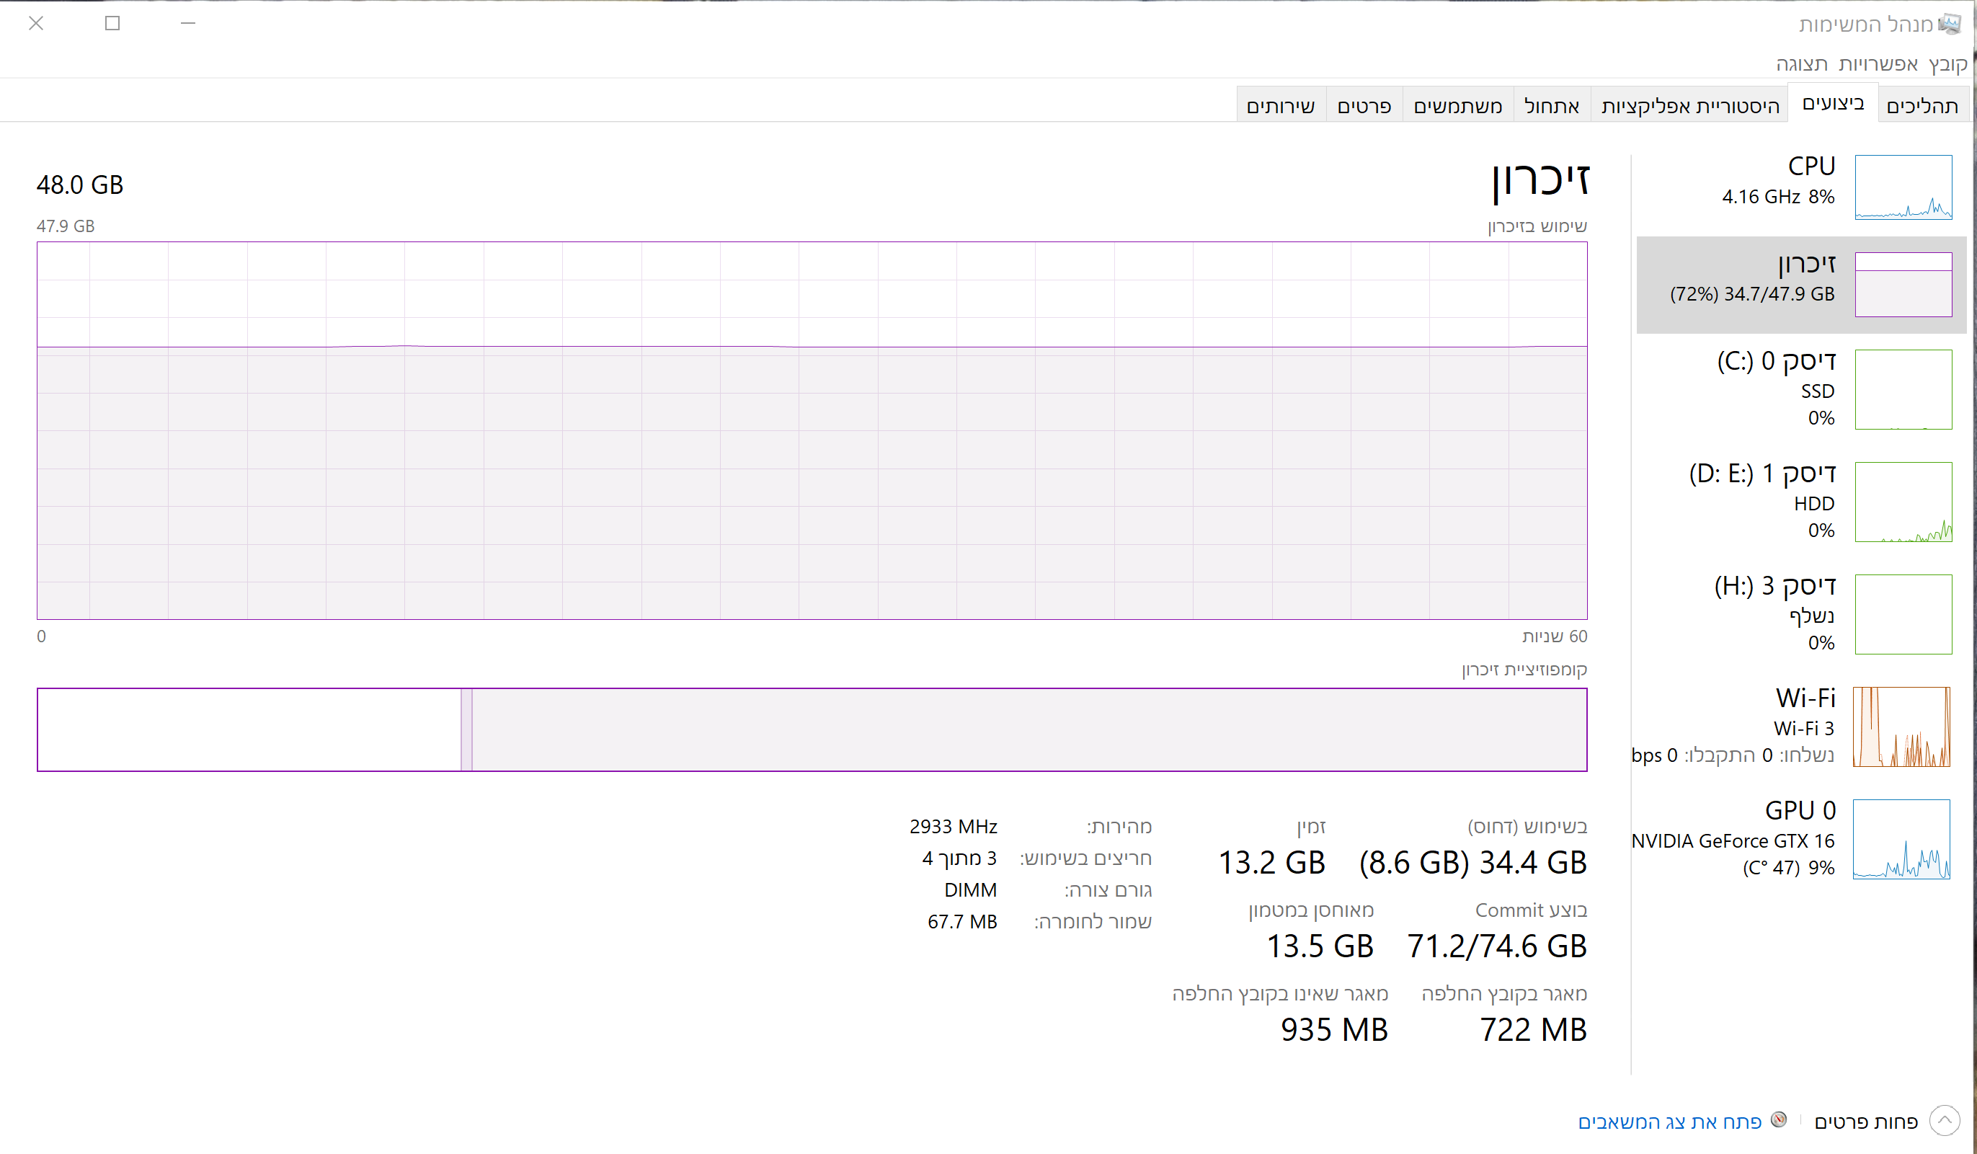
Task: Collapse details with פחות פרטים arrow
Action: click(1944, 1120)
